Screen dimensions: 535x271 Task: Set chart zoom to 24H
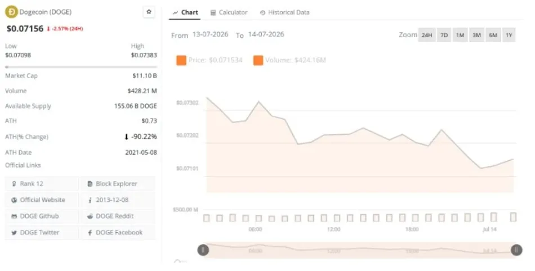pos(427,35)
